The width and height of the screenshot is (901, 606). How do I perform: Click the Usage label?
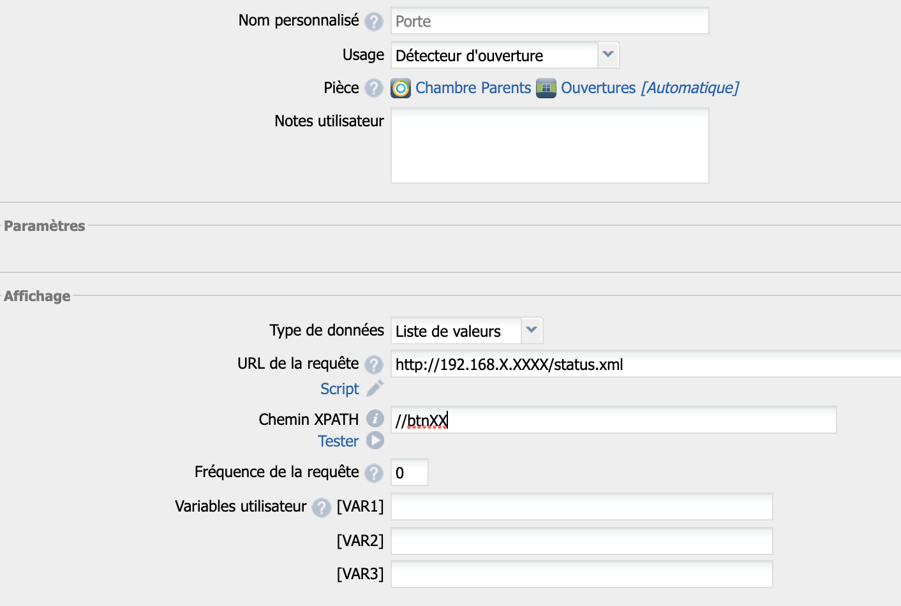tap(363, 55)
